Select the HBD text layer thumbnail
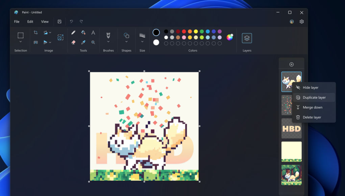Viewport: 345px width, 196px height. (292, 128)
